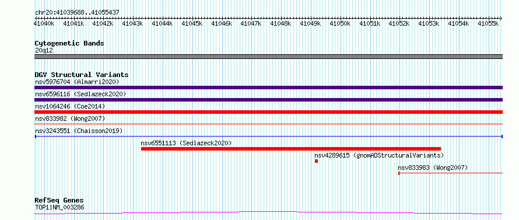The width and height of the screenshot is (519, 220).
Task: Click the nsv5976704 (Almarri2020) label
Action: 77,82
